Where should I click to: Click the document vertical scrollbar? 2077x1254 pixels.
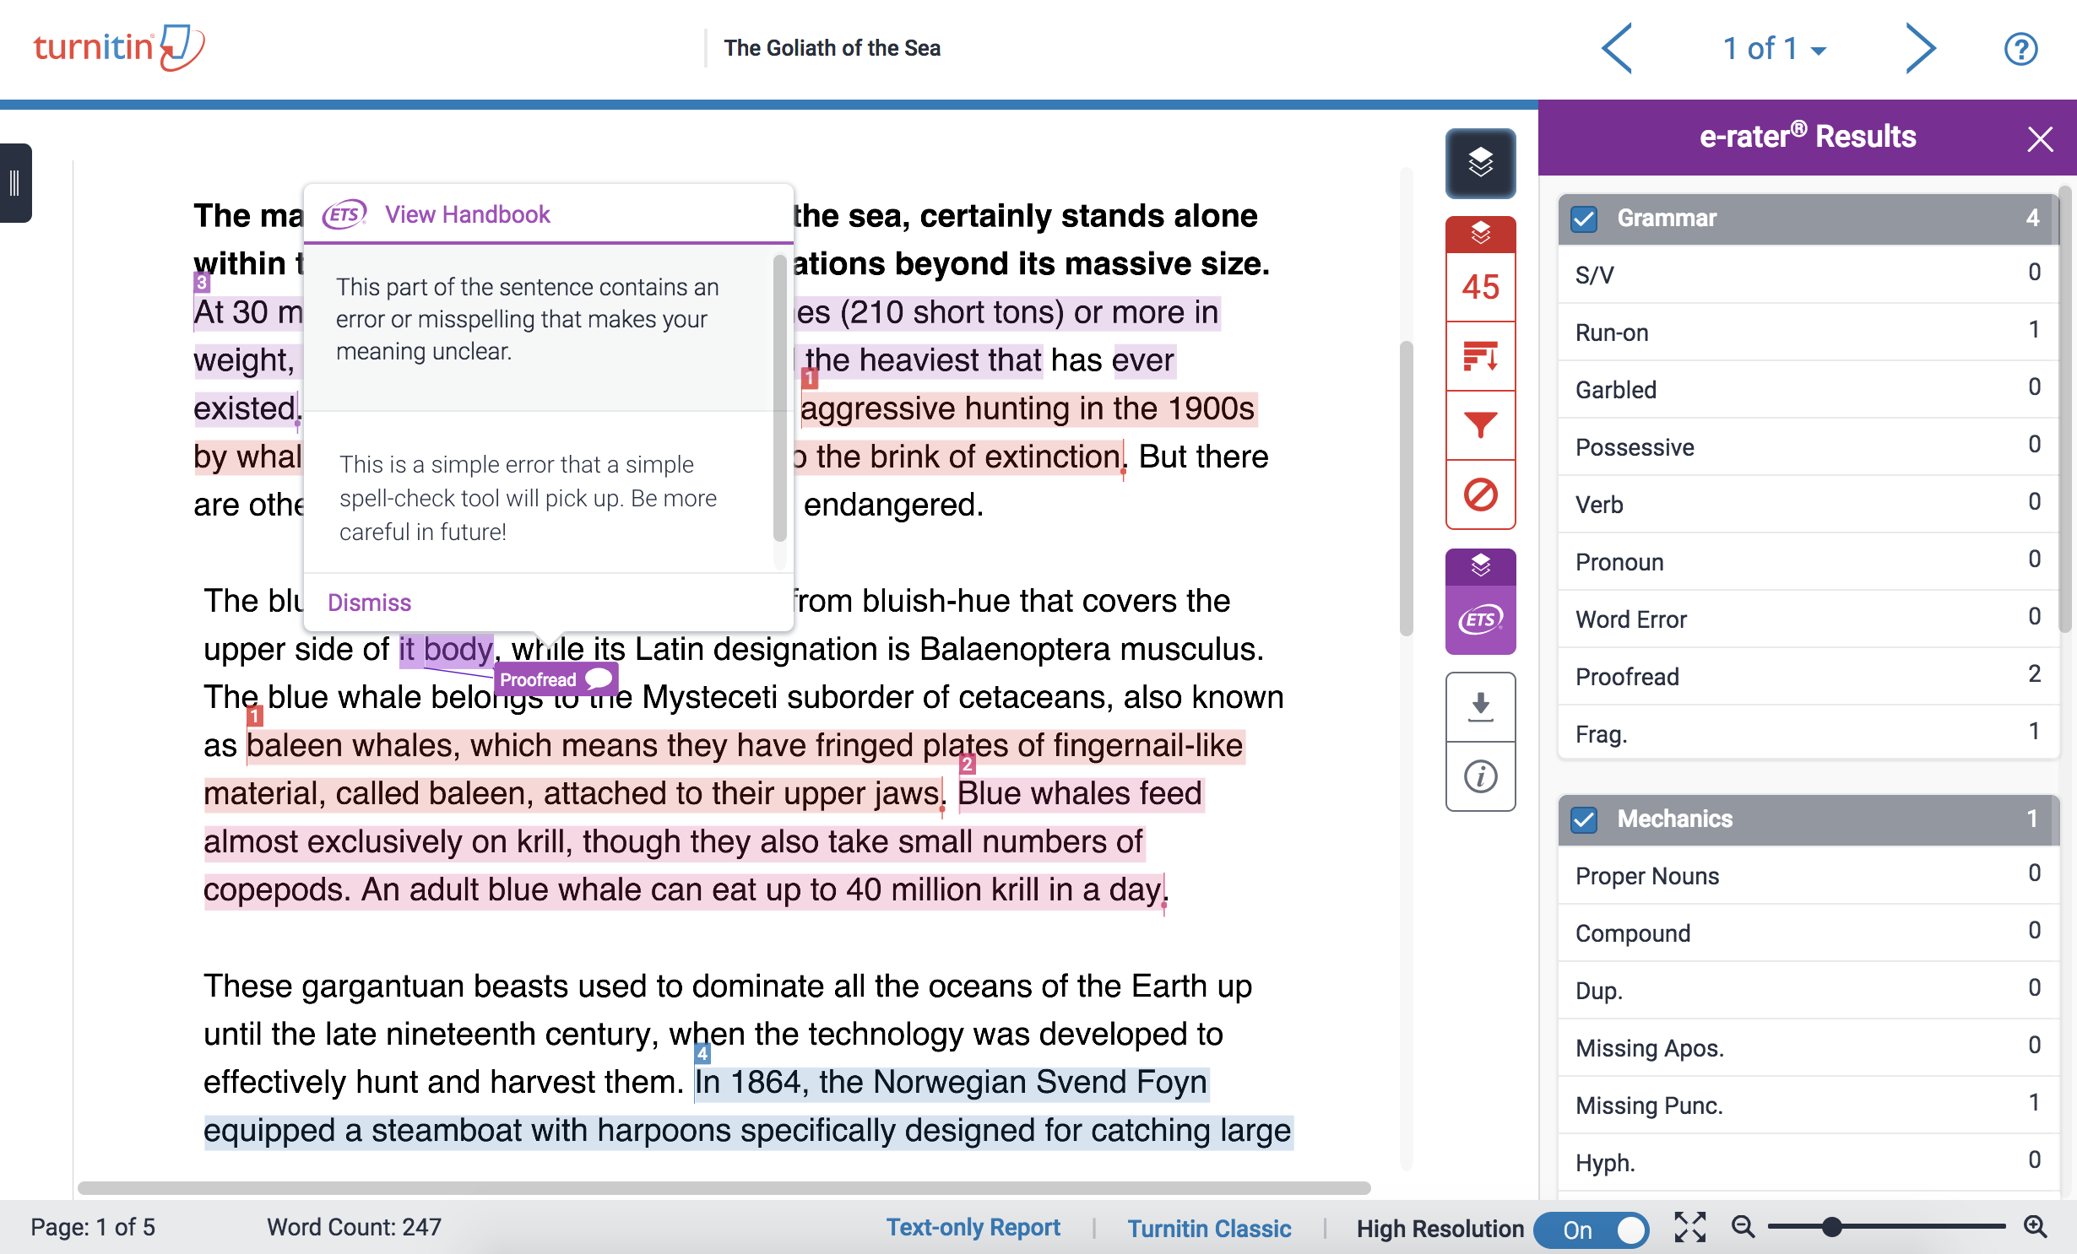(1406, 488)
